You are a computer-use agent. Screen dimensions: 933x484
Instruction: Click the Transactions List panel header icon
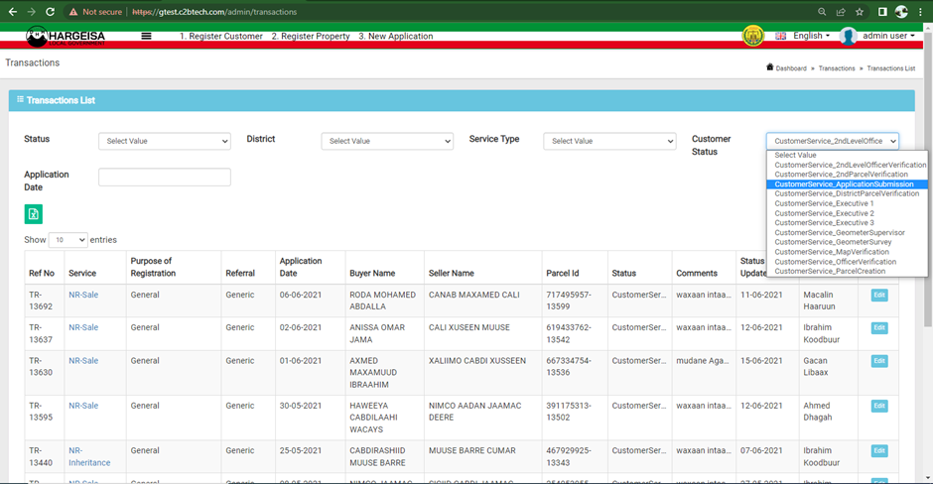click(x=20, y=99)
